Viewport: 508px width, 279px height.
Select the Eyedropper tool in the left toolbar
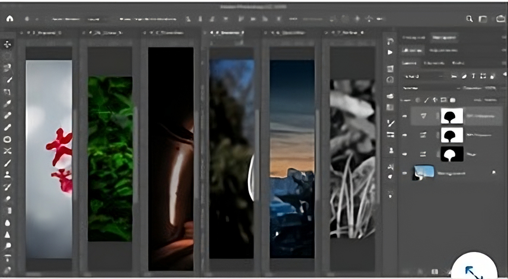(x=8, y=104)
